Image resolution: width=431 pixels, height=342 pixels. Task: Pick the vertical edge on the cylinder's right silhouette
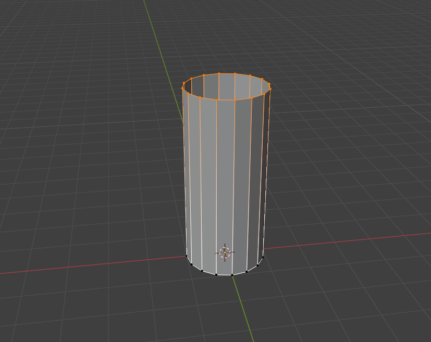(x=267, y=172)
